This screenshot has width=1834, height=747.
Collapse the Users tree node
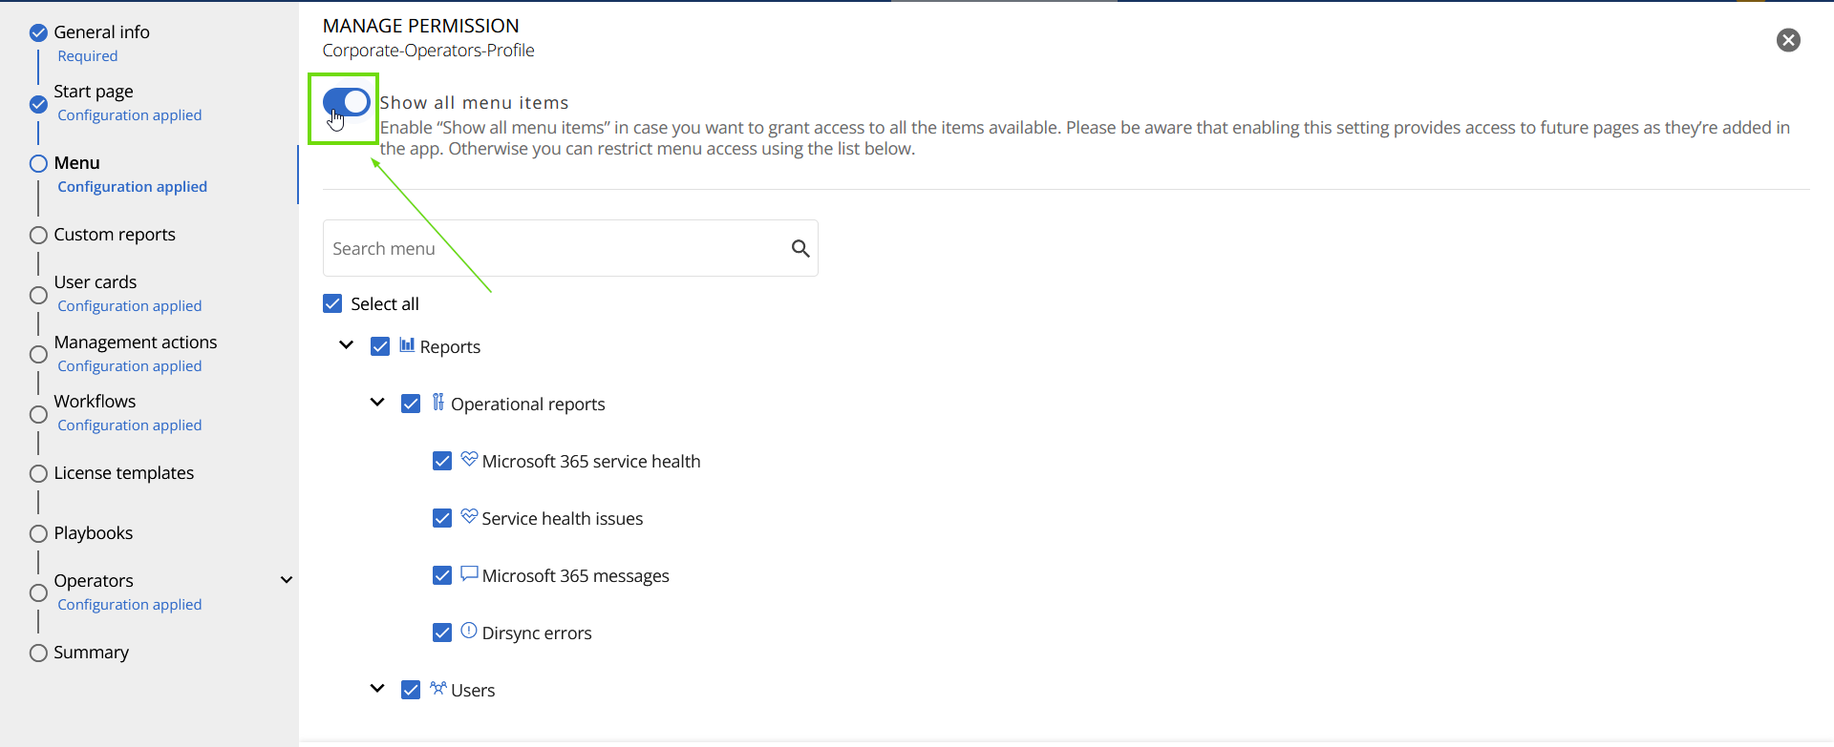pos(377,688)
